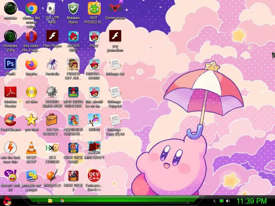
Task: Open the green pig 'NOT PISSED B...' icon
Action: [x=94, y=8]
